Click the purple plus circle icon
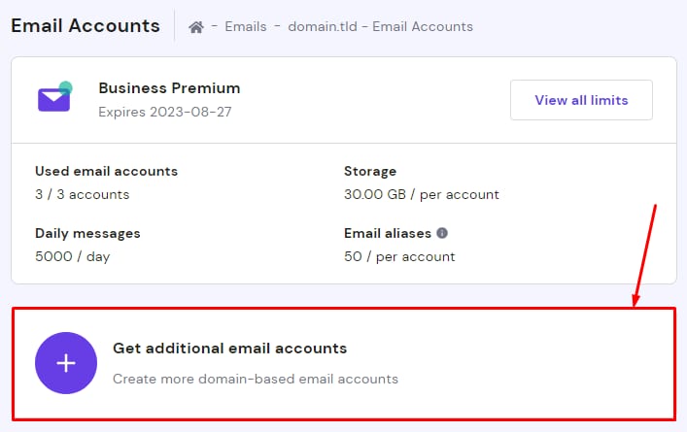 coord(66,363)
